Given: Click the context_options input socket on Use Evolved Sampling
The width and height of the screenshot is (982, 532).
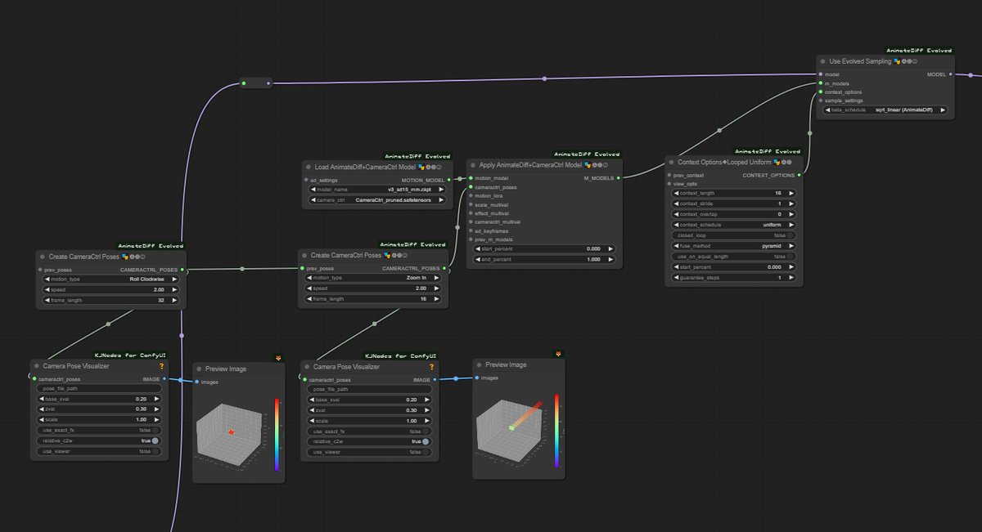Looking at the screenshot, I should click(x=820, y=92).
